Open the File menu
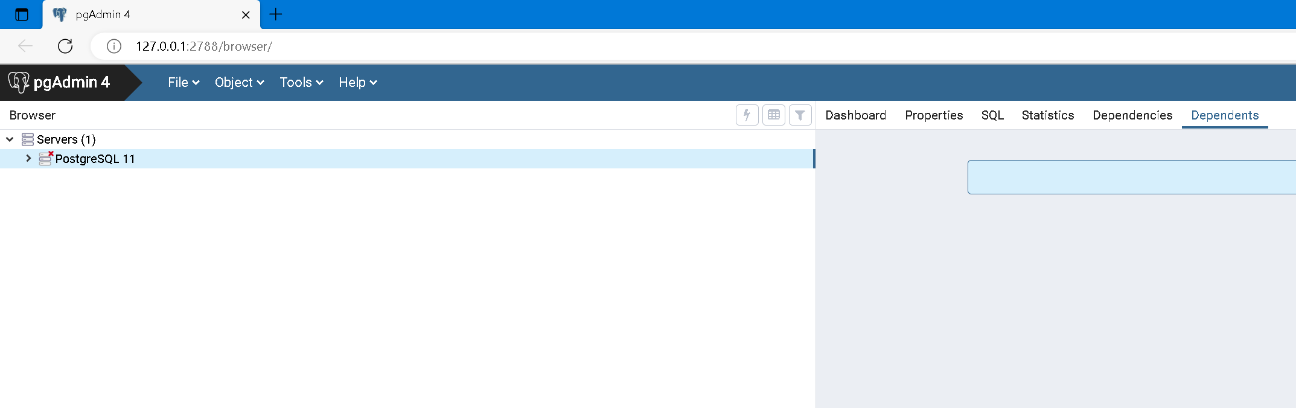Viewport: 1296px width, 408px height. coord(184,82)
